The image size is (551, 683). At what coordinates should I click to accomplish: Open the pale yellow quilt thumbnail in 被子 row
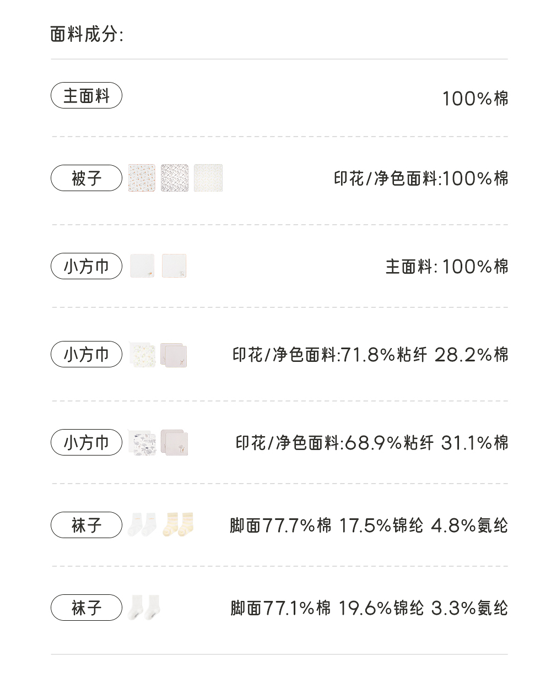[208, 178]
